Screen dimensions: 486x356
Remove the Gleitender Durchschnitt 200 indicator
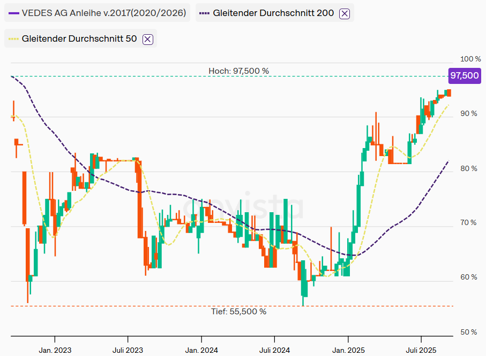(x=345, y=13)
